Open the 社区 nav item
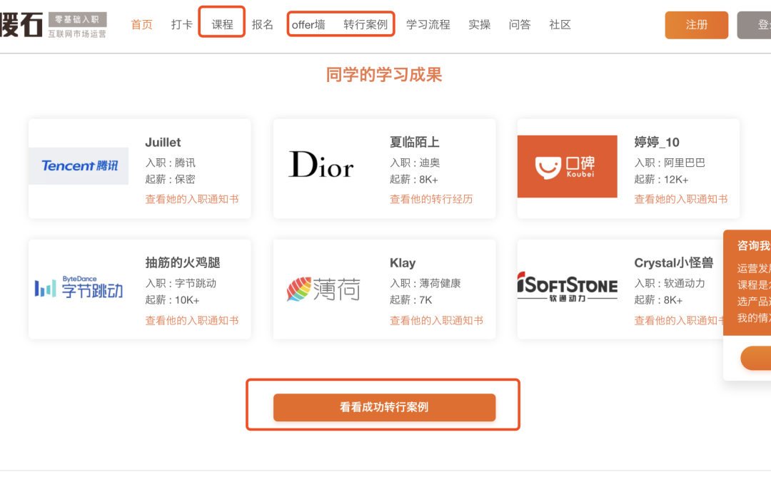The width and height of the screenshot is (771, 477). click(560, 24)
